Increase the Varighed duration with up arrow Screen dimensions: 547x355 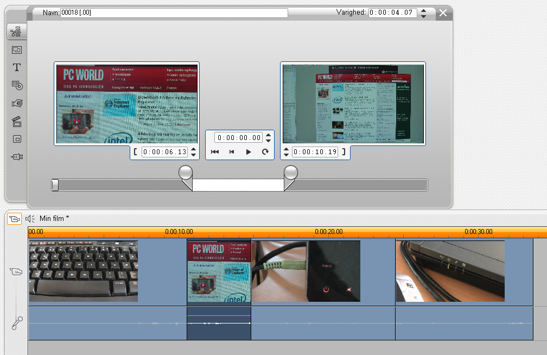(x=424, y=10)
